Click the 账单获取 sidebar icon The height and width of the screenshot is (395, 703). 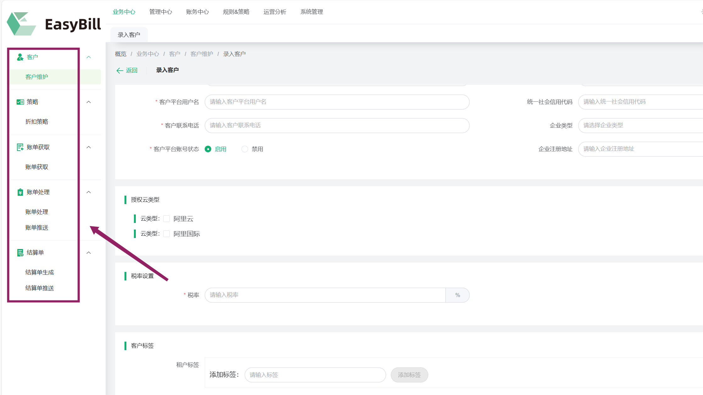pyautogui.click(x=20, y=147)
